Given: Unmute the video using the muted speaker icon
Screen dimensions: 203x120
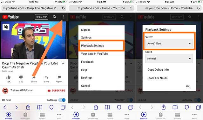Looking at the screenshot, I should (x=6, y=27).
